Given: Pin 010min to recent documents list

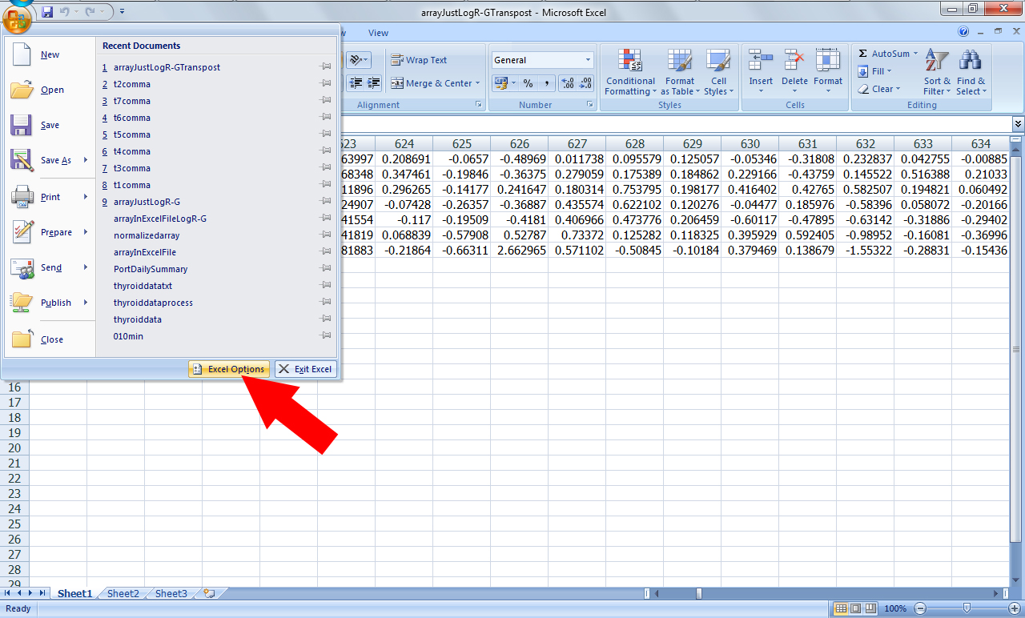Looking at the screenshot, I should pyautogui.click(x=326, y=336).
